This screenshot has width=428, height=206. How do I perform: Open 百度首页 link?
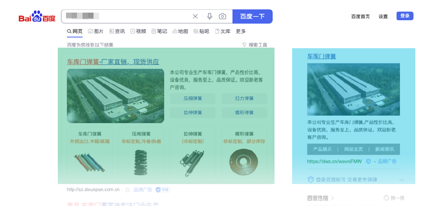pos(360,16)
